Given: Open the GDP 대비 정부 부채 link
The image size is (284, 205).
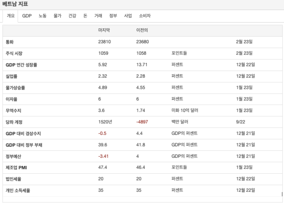Looking at the screenshot, I should pos(24,145).
